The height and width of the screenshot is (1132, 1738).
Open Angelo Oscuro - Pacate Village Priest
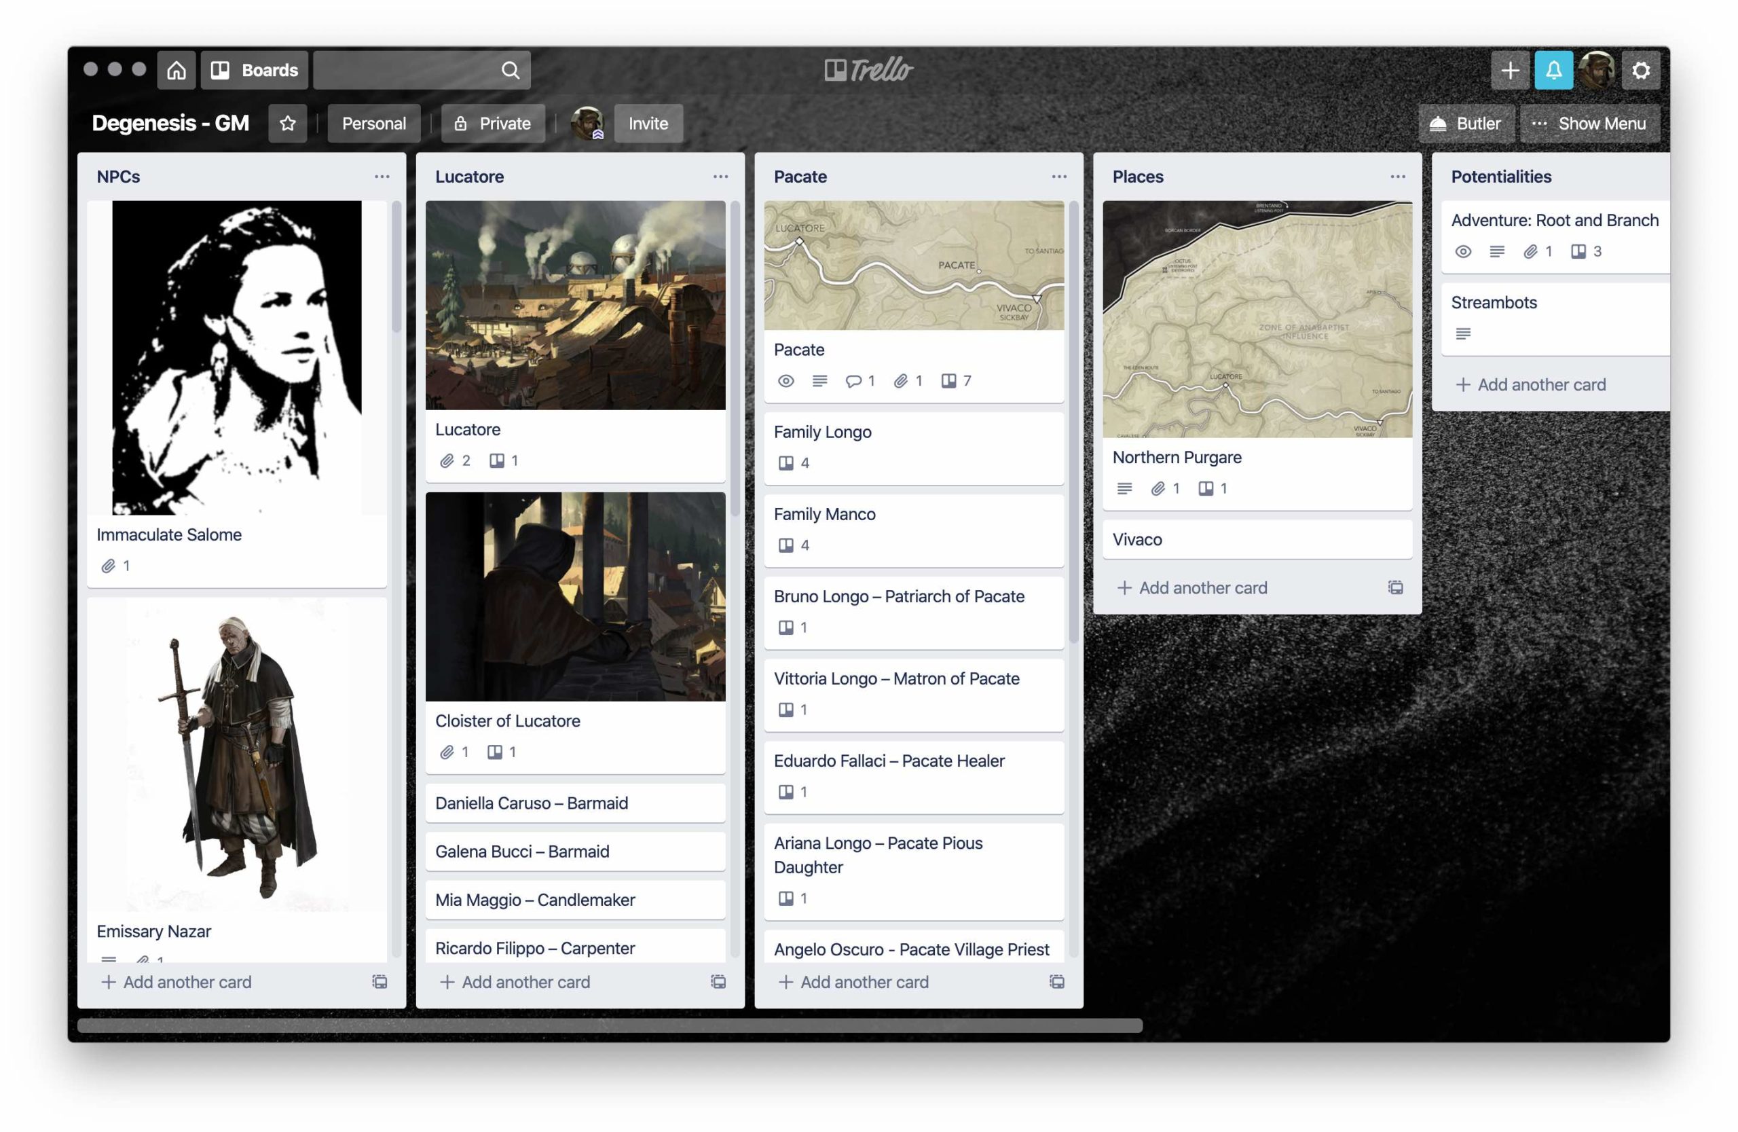pyautogui.click(x=914, y=947)
